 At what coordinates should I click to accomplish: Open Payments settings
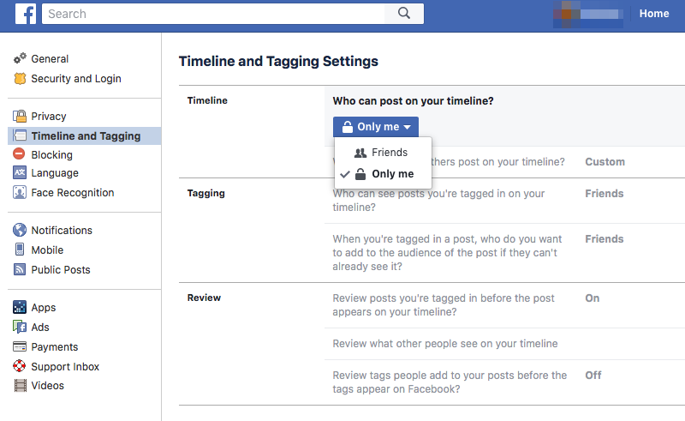tap(55, 347)
